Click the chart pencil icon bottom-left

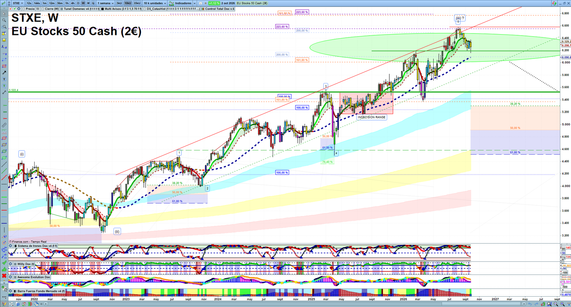click(4, 304)
